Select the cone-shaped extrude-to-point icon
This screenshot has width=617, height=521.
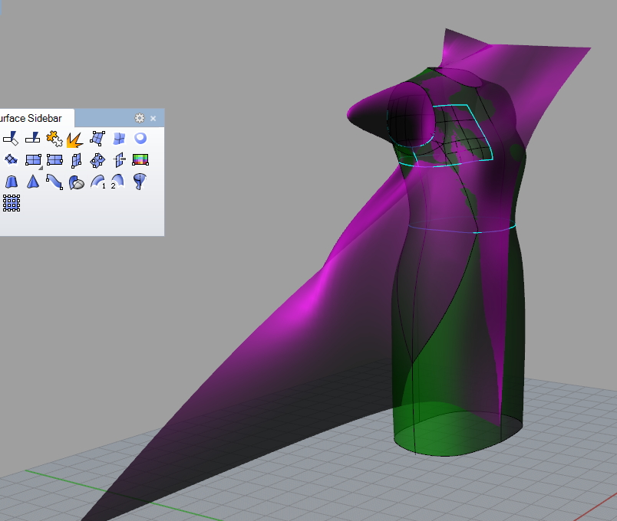[33, 182]
